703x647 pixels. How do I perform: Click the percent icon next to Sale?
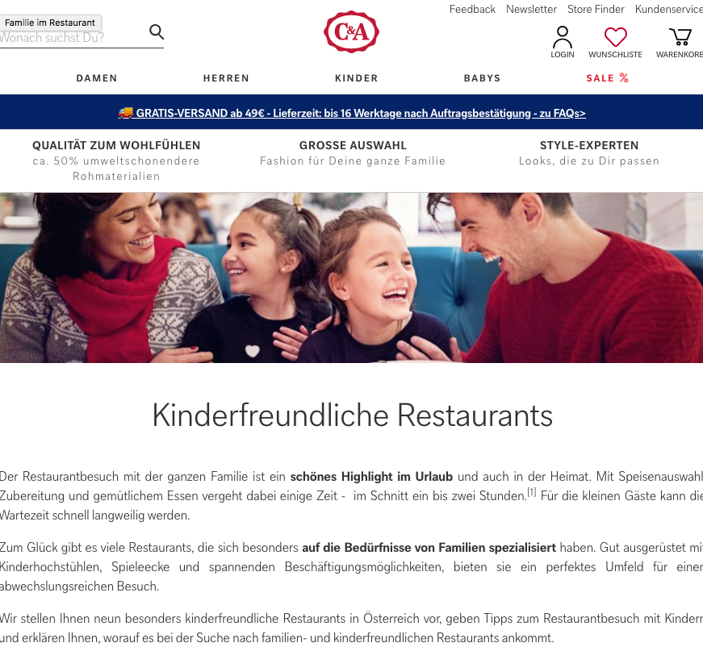coord(624,77)
